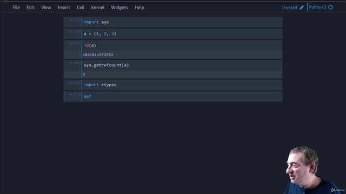
Task: Click the prompt of the 'import ctypes' cell
Action: (x=75, y=82)
